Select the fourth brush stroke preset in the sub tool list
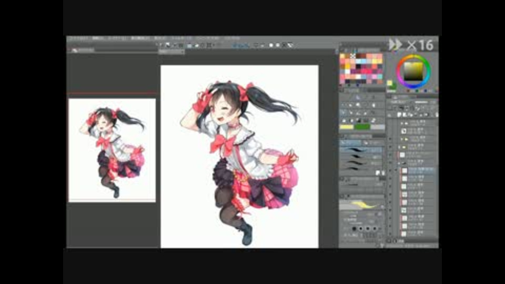The width and height of the screenshot is (505, 284). tap(361, 169)
